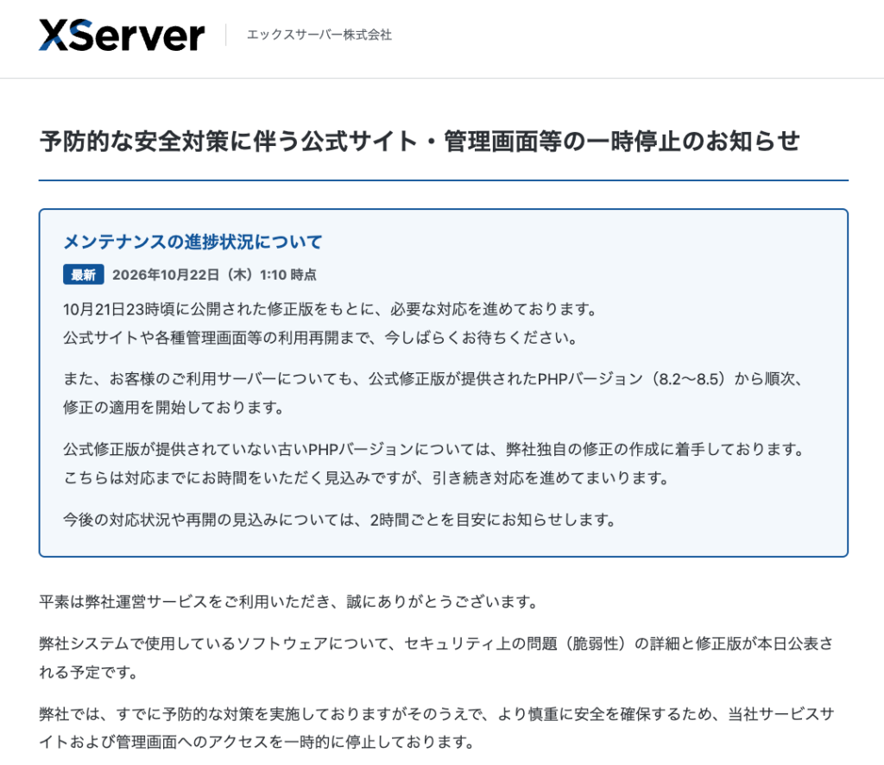884x765 pixels.
Task: Click the line 修正の適用を開始しております。
Action: tap(173, 407)
